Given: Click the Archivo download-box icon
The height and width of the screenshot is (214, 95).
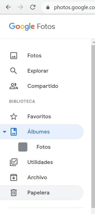Looking at the screenshot, I should (14, 177).
